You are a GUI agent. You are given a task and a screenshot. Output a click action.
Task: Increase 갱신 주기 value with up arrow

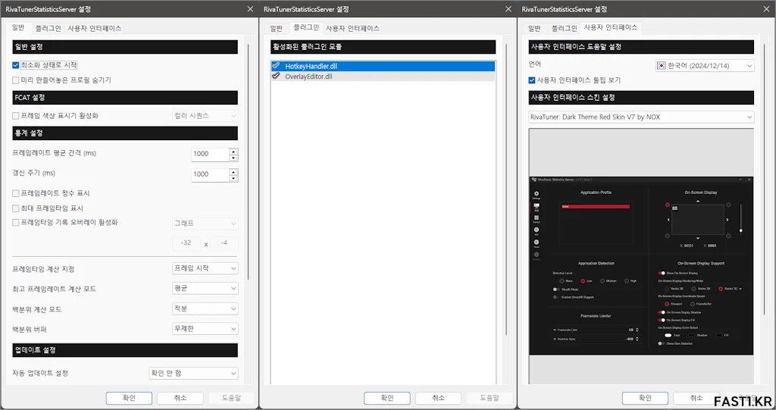[233, 171]
